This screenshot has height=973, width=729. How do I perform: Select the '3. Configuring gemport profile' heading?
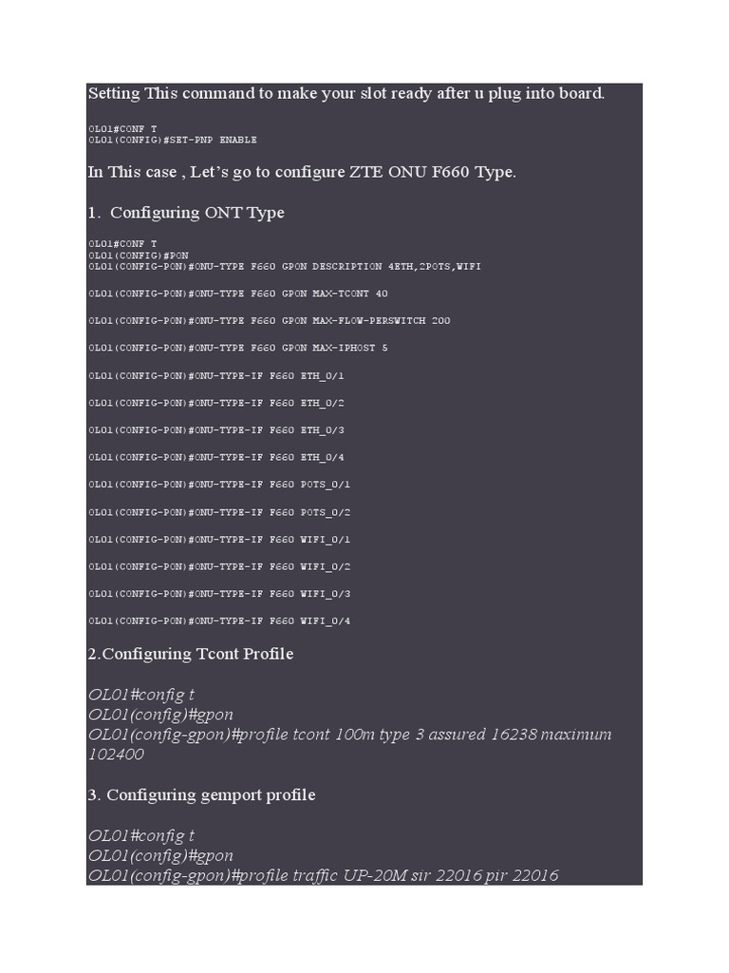coord(201,794)
